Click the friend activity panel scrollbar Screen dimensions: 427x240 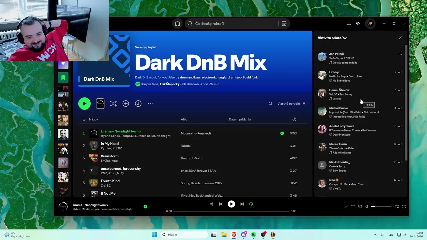click(x=406, y=102)
